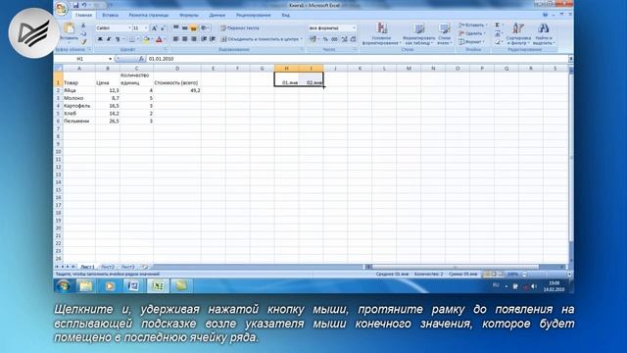Toggle italic formatting
The width and height of the screenshot is (627, 353).
[x=109, y=39]
